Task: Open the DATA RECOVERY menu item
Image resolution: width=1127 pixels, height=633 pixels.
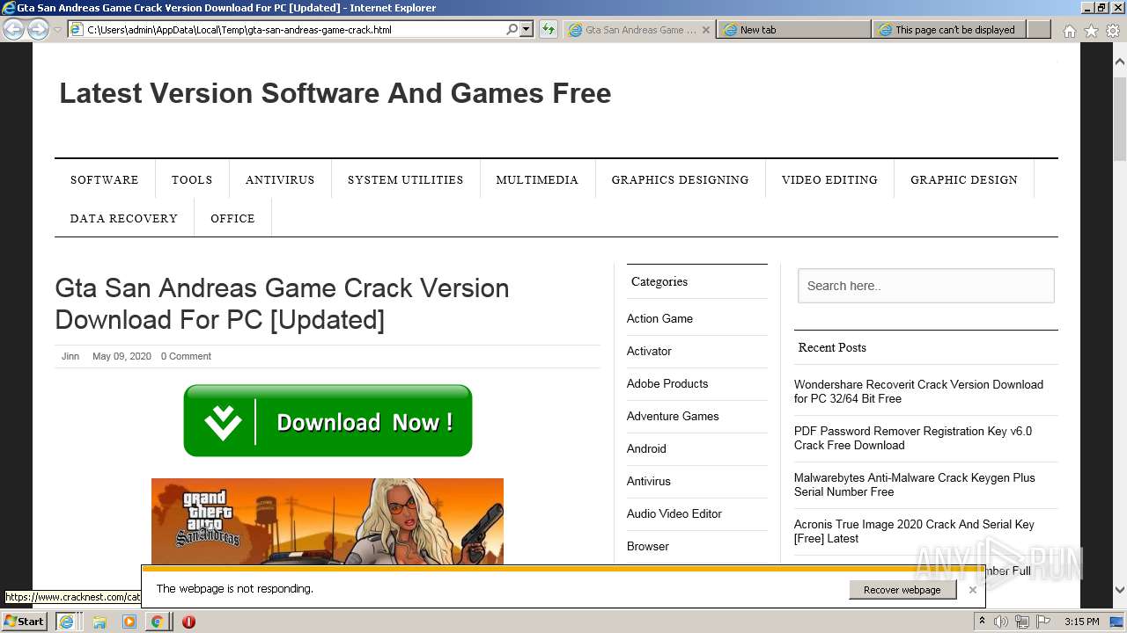Action: tap(124, 218)
